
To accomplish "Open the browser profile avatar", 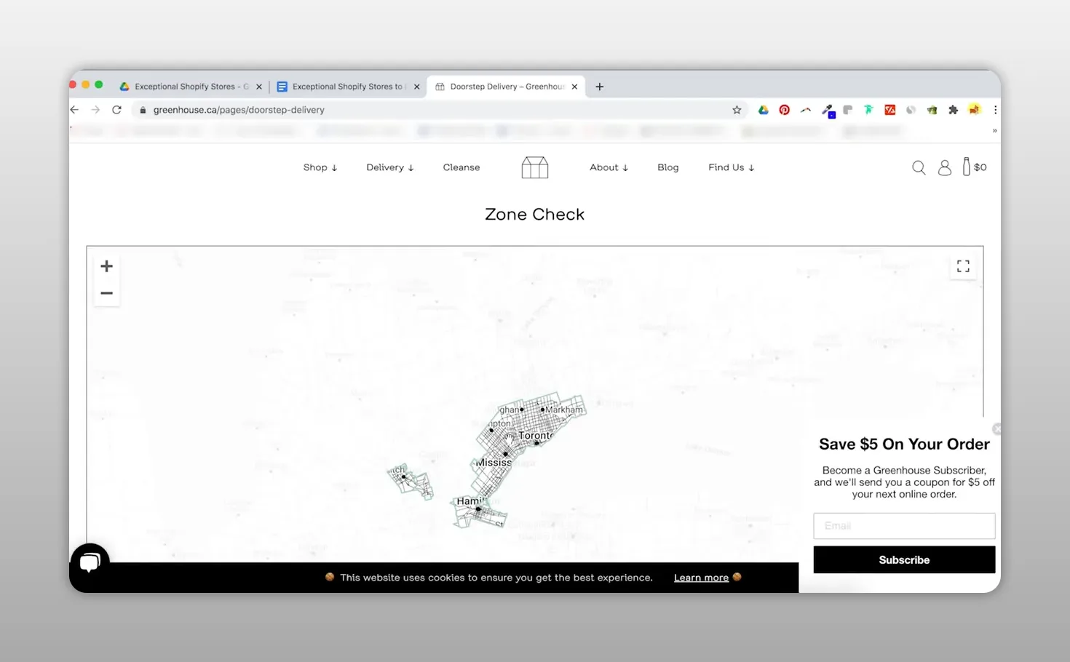I will (974, 110).
